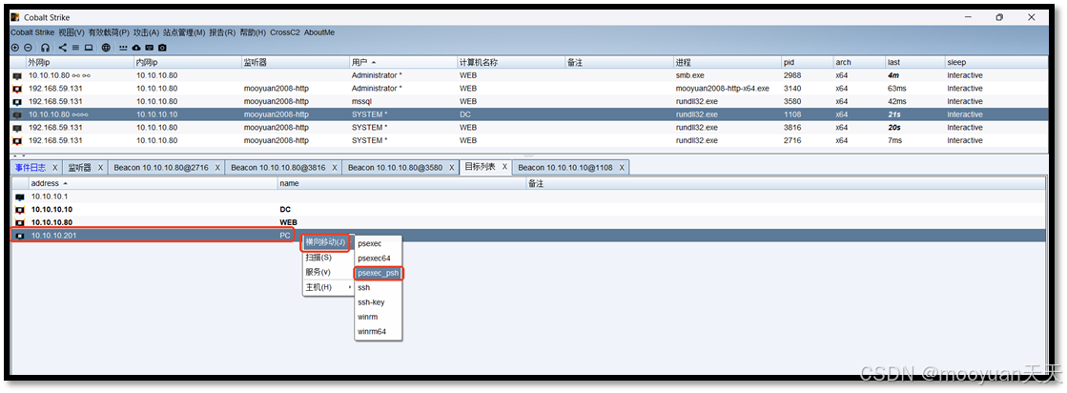Click beacon icon of pid 3816 row
This screenshot has height=393, width=1067.
[x=18, y=128]
